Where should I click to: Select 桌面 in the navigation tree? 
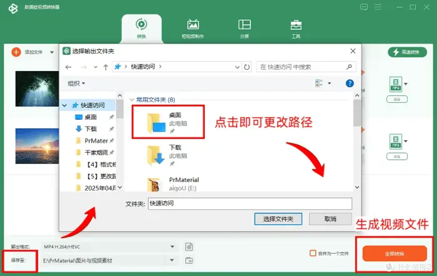pyautogui.click(x=91, y=117)
